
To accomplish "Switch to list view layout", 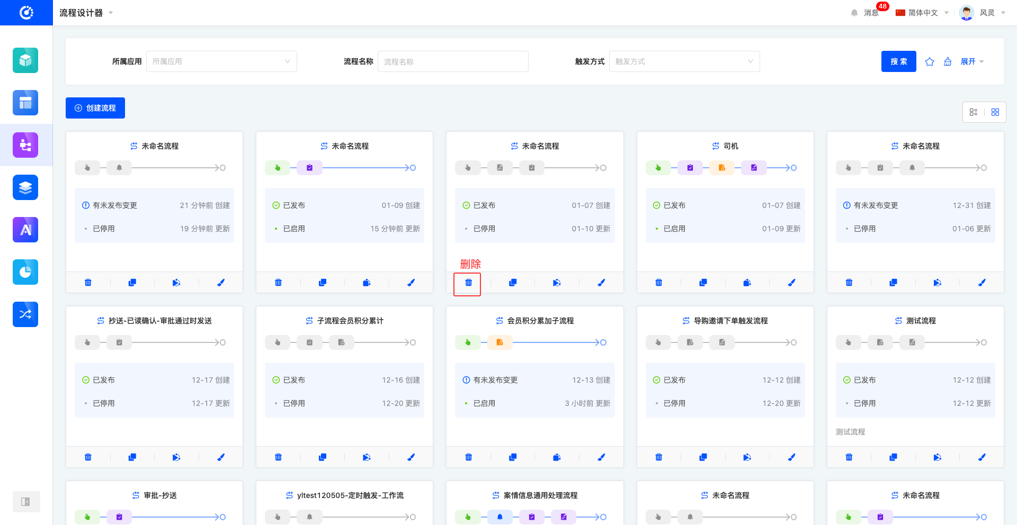I will coord(974,112).
